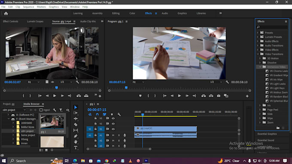
Task: Collapse the Immersive Video folder
Action: click(x=260, y=67)
